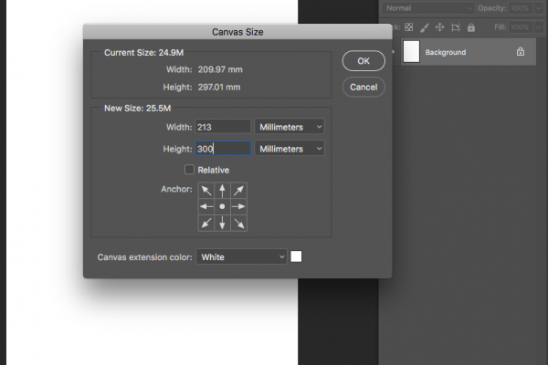This screenshot has height=365, width=548.
Task: Open the Canvas extension color dropdown
Action: [x=241, y=257]
